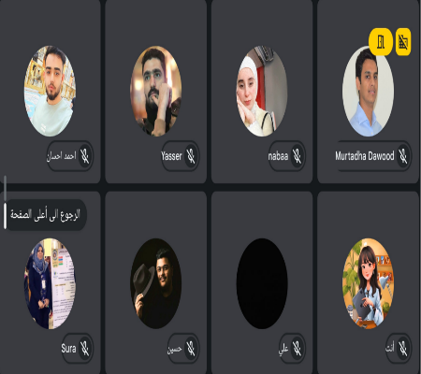Click حسين's profile photo with hat
This screenshot has height=374, width=421.
[156, 283]
